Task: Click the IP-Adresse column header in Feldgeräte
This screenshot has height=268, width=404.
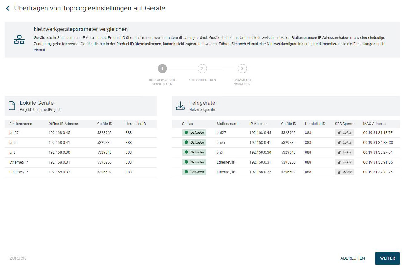Action: 258,124
